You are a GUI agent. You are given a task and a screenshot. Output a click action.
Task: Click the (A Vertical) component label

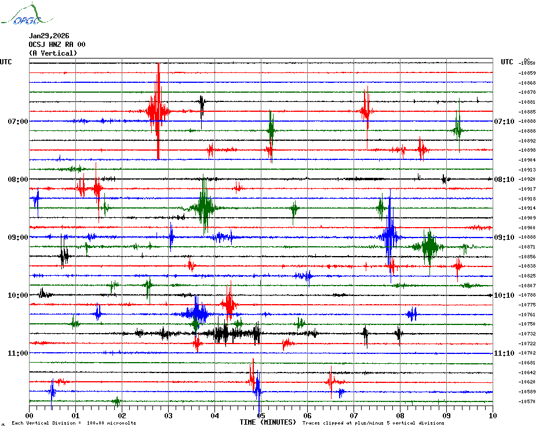[x=53, y=53]
